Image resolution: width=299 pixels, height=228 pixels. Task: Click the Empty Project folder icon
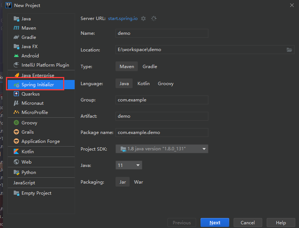click(16, 193)
